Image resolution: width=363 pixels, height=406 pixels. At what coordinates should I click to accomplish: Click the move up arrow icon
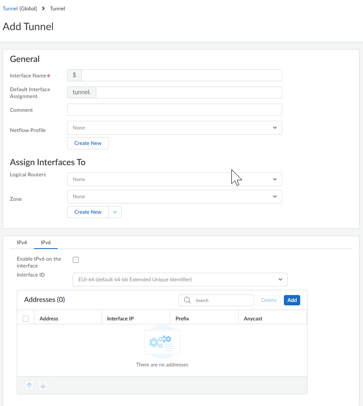[x=29, y=385]
